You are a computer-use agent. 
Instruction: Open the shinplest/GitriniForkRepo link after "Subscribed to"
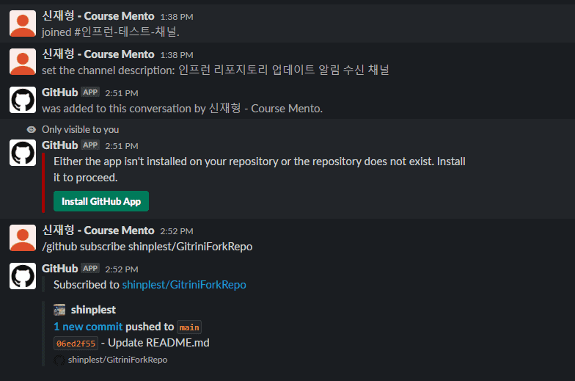click(x=184, y=285)
